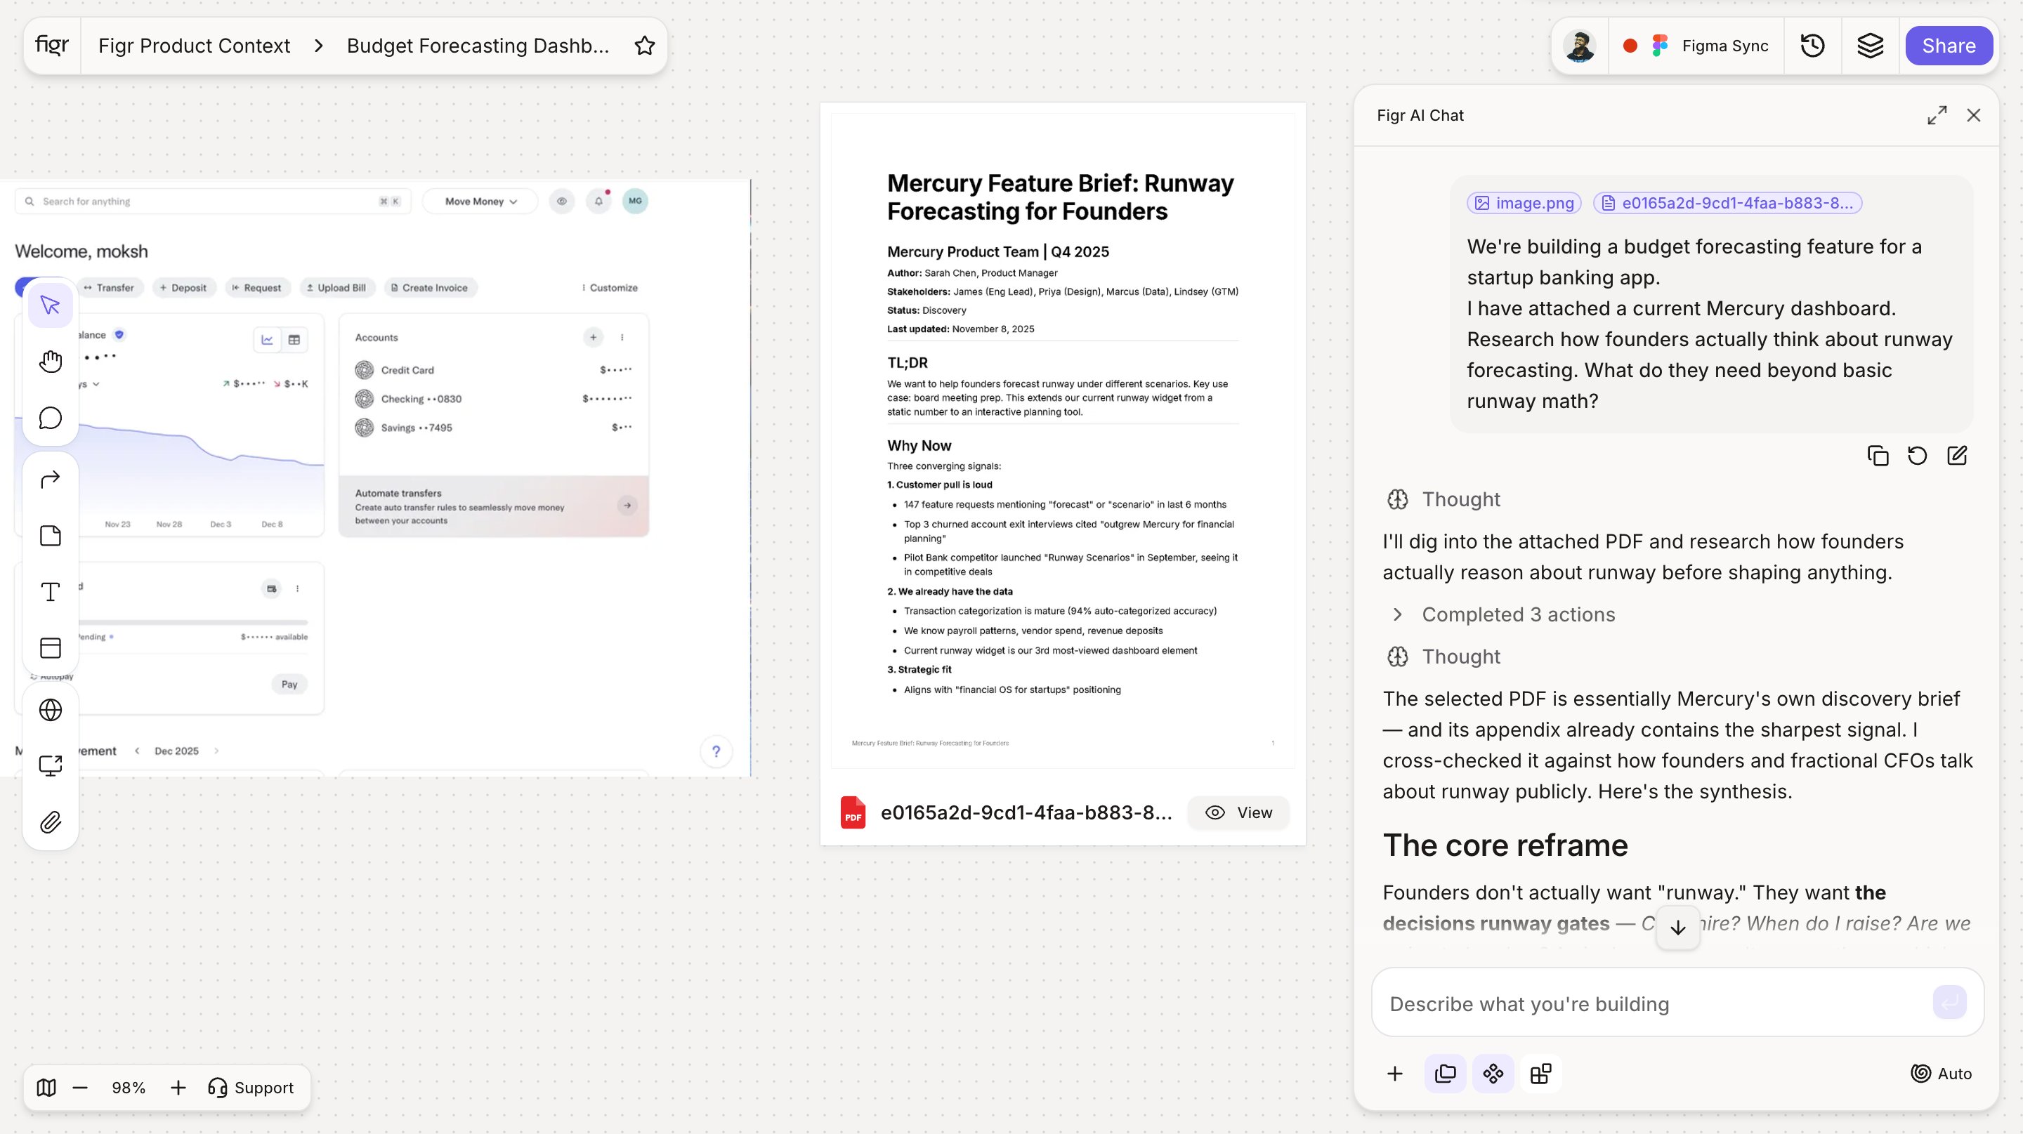This screenshot has width=2023, height=1134.
Task: Expand the Figr AI Chat panel
Action: pos(1937,115)
